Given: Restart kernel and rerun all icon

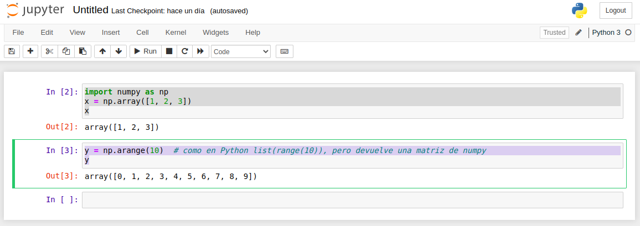Looking at the screenshot, I should pos(200,51).
